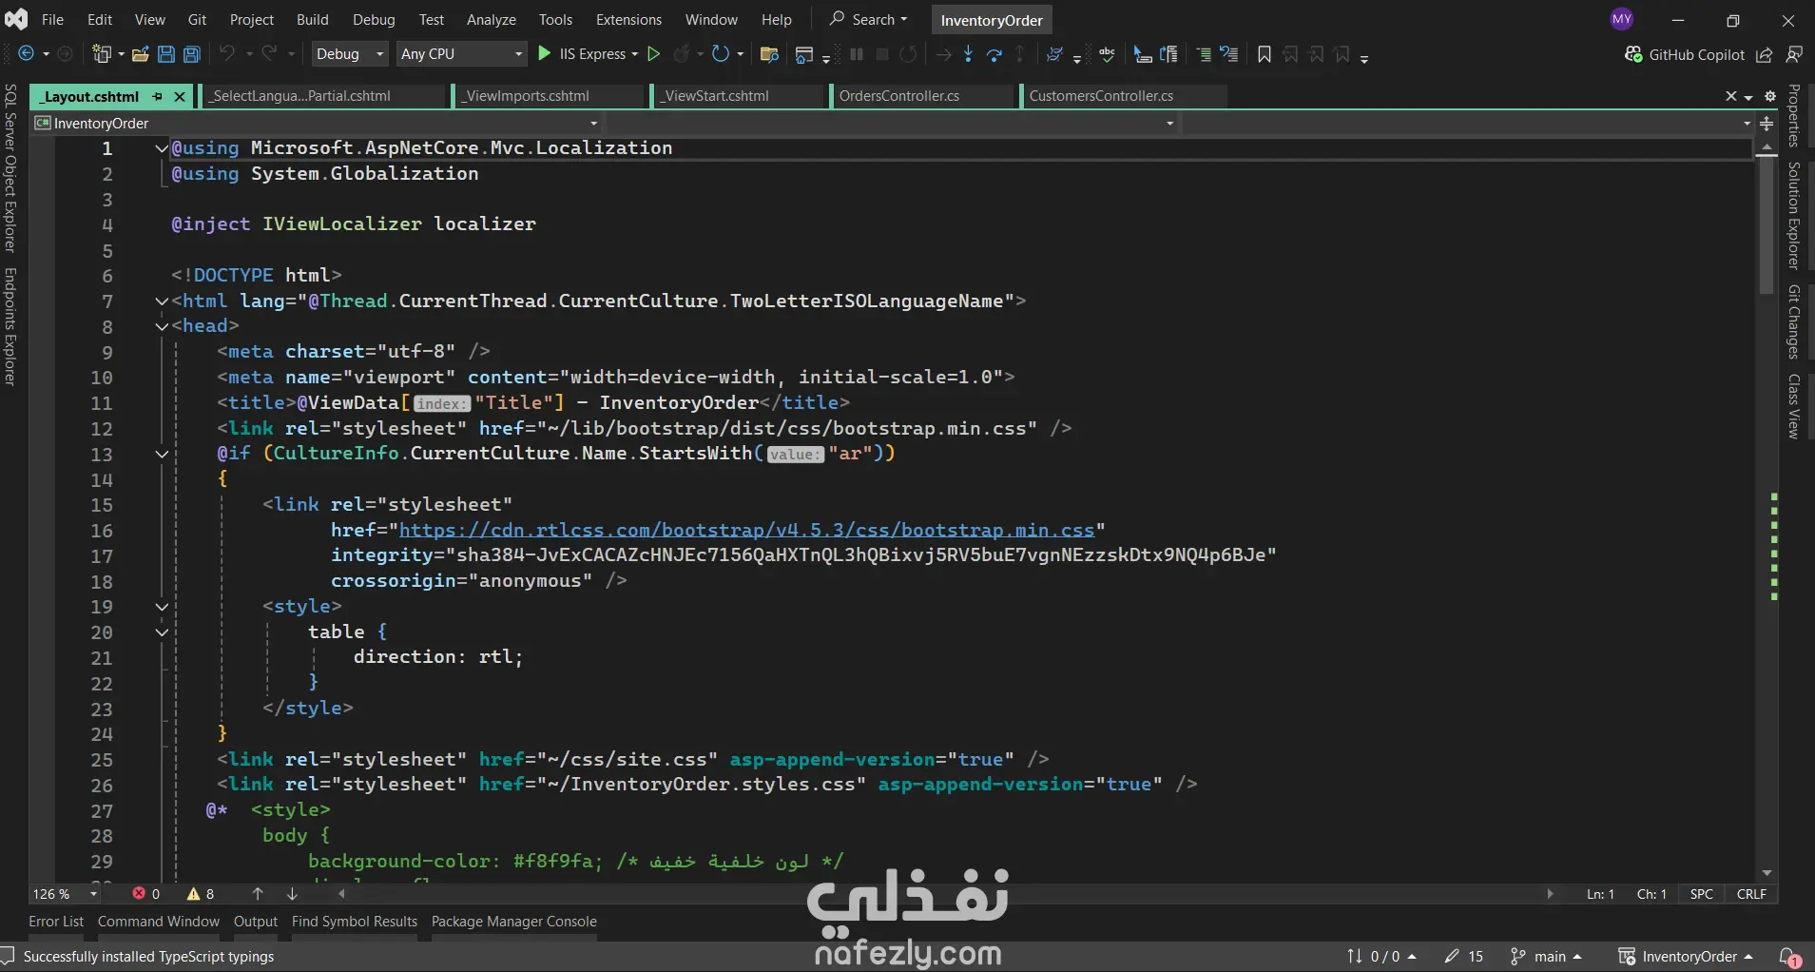This screenshot has width=1815, height=972.
Task: Click the Navigate Backward arrow icon
Action: click(x=27, y=54)
